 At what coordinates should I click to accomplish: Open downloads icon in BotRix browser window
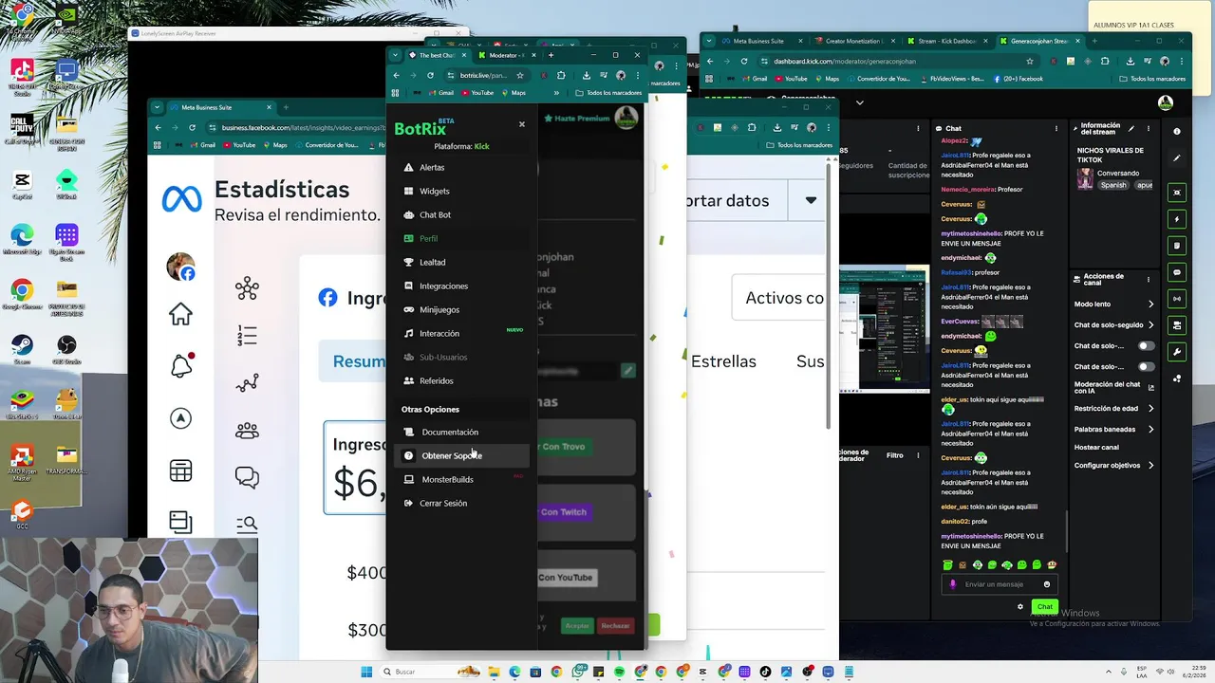[586, 75]
